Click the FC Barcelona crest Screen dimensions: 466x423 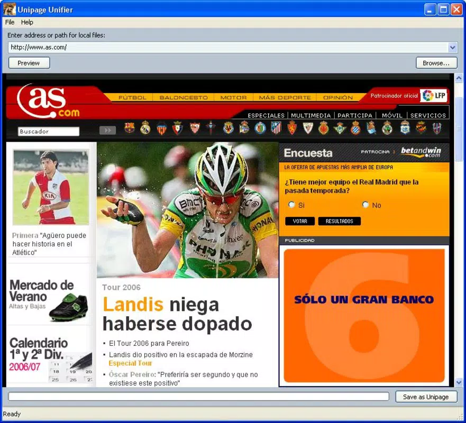(x=129, y=128)
